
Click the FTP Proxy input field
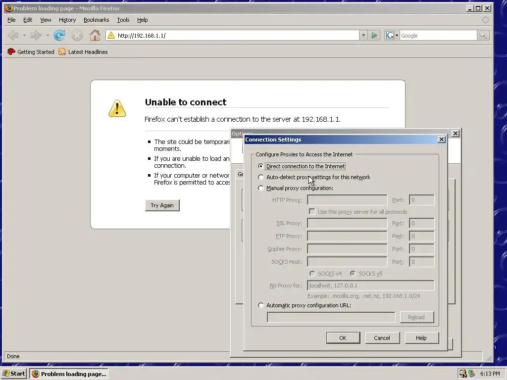click(x=347, y=236)
